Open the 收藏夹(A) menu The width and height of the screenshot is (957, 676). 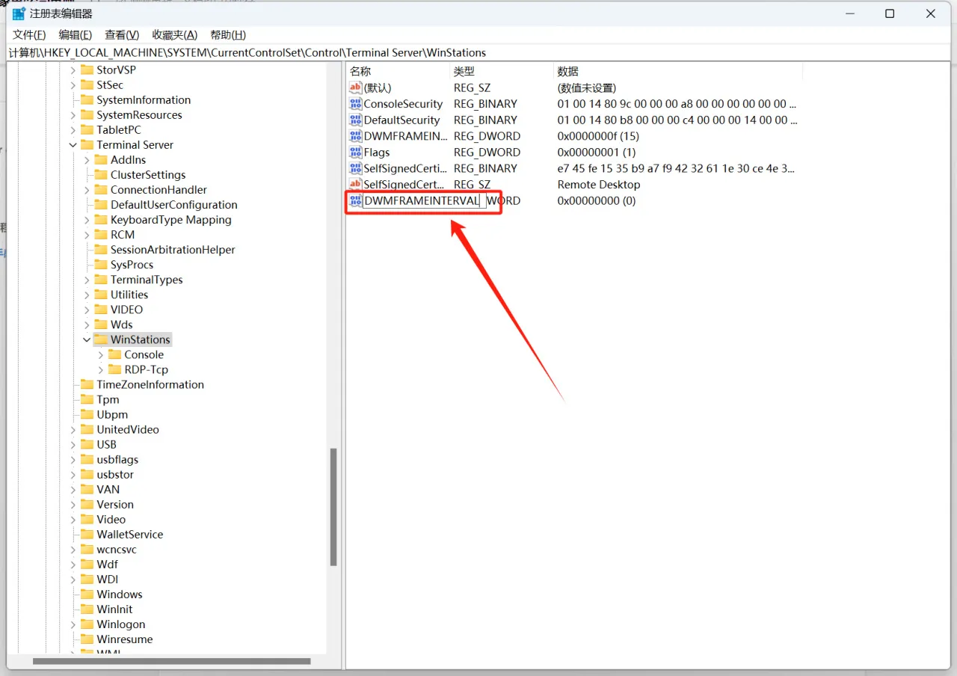[174, 35]
